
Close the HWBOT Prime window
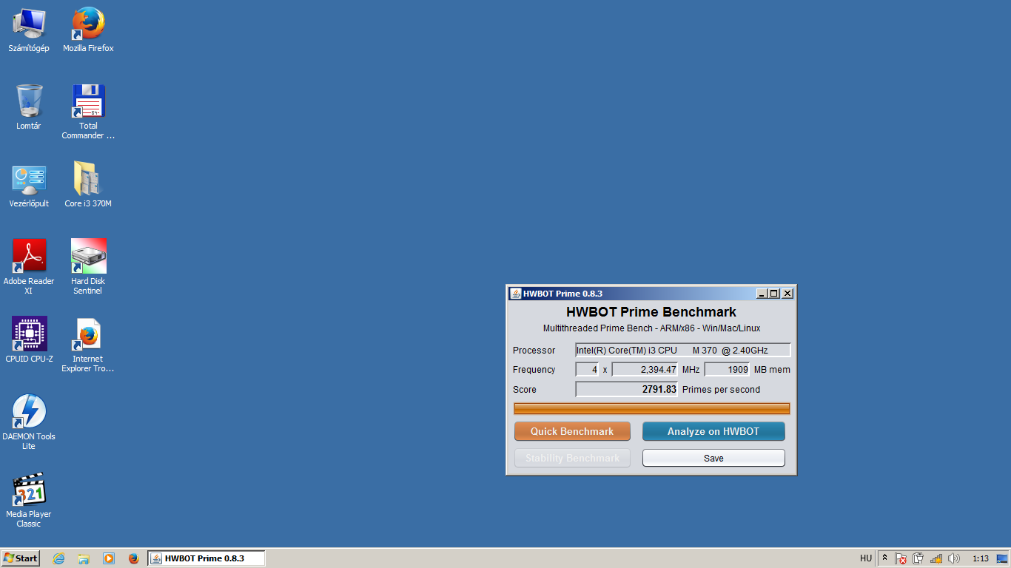(787, 294)
